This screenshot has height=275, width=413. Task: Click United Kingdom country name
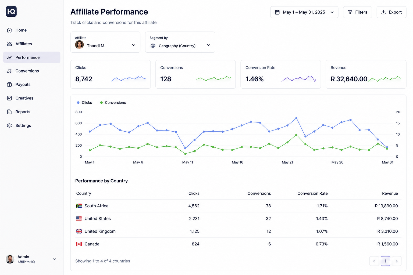[100, 231]
